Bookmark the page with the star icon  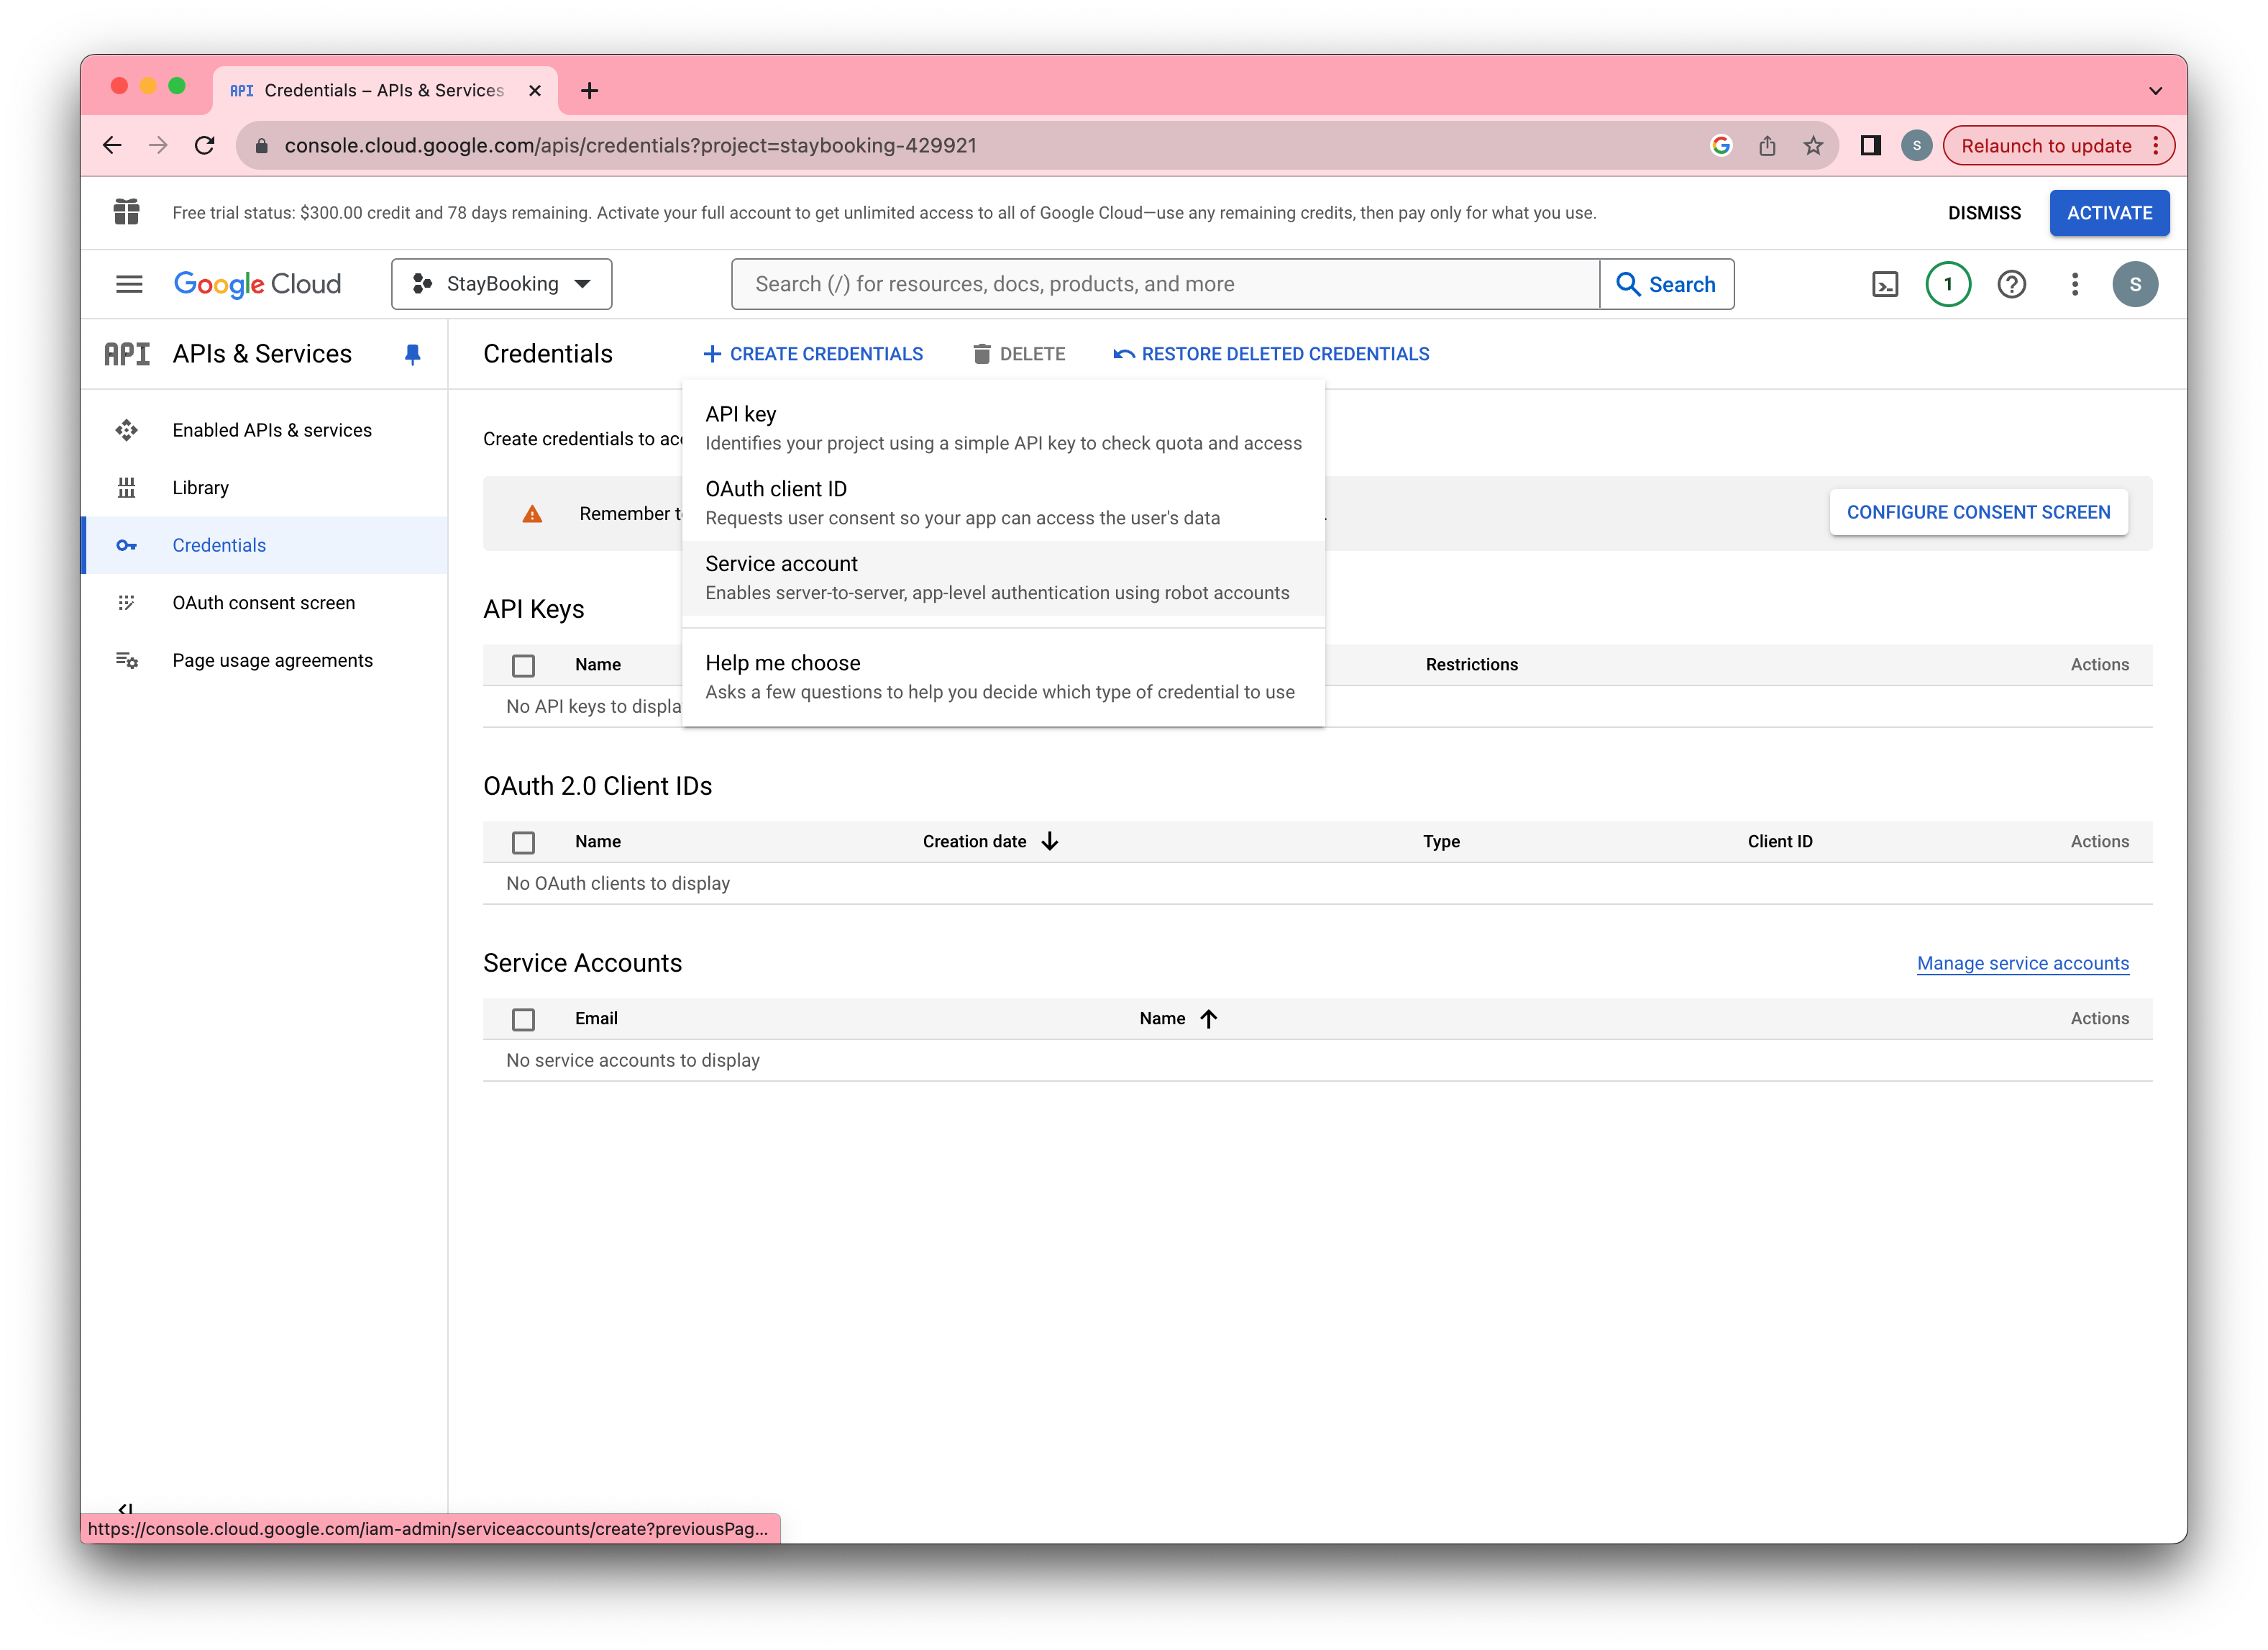click(1813, 146)
